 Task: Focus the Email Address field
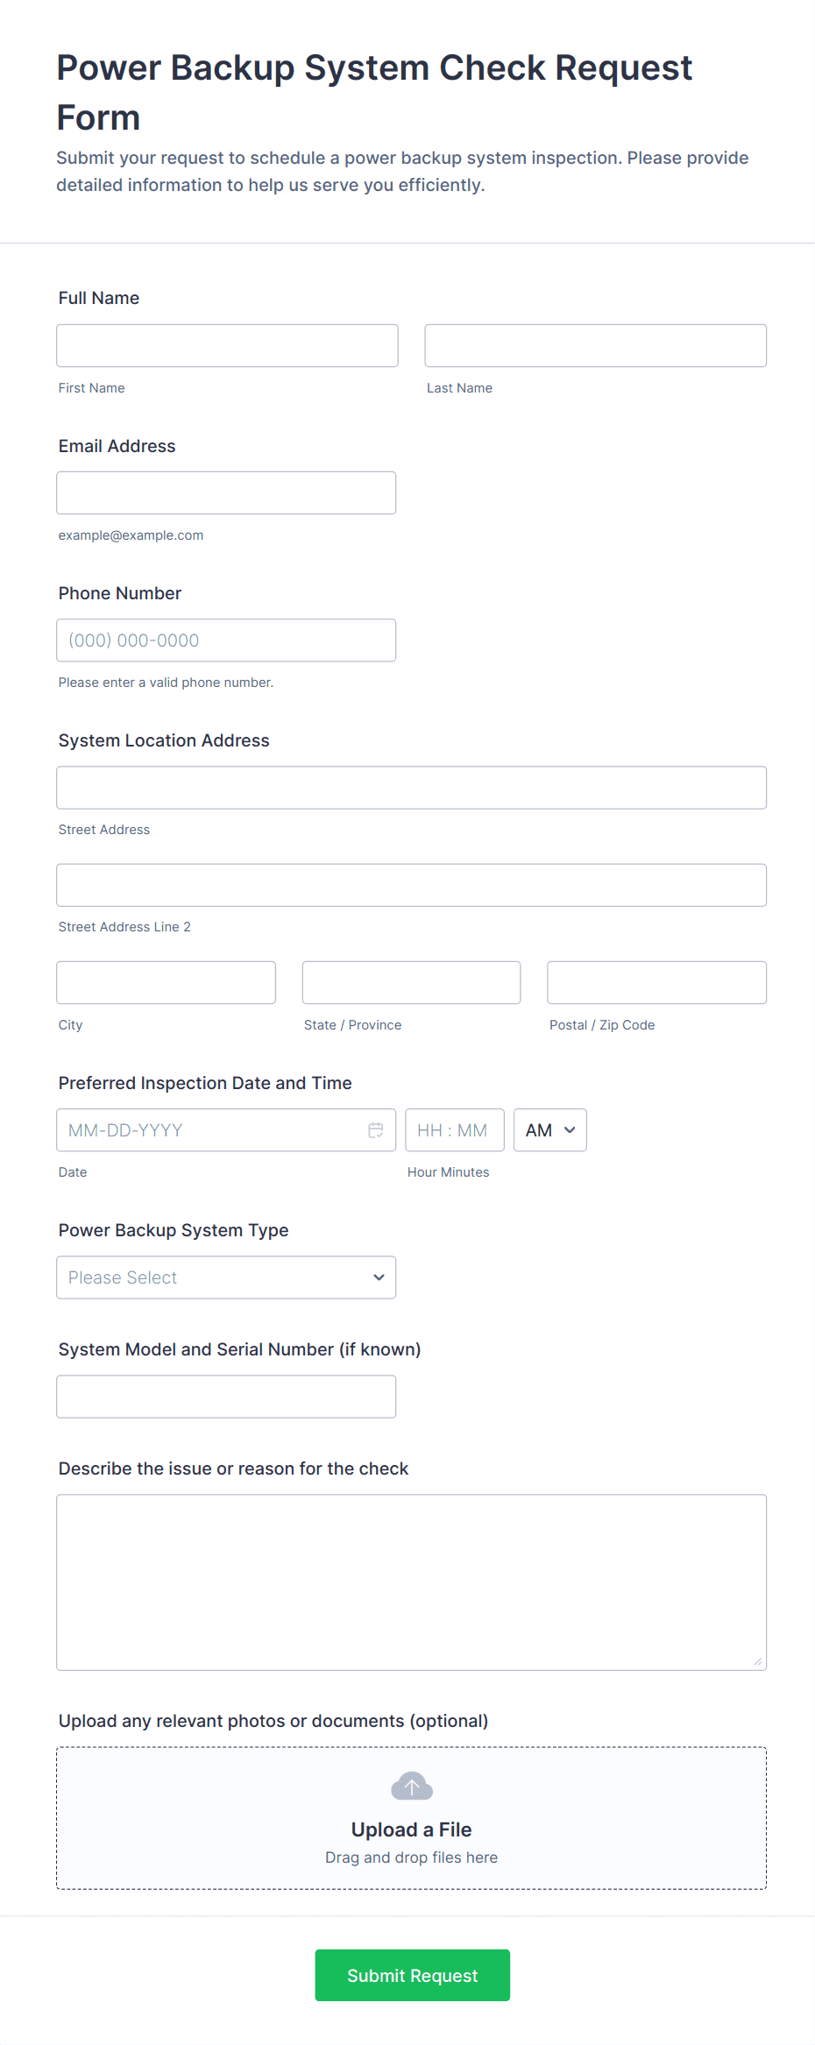click(x=226, y=493)
